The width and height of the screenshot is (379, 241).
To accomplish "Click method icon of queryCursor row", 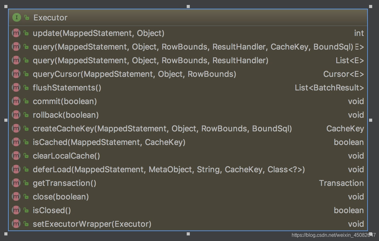I will coord(16,74).
